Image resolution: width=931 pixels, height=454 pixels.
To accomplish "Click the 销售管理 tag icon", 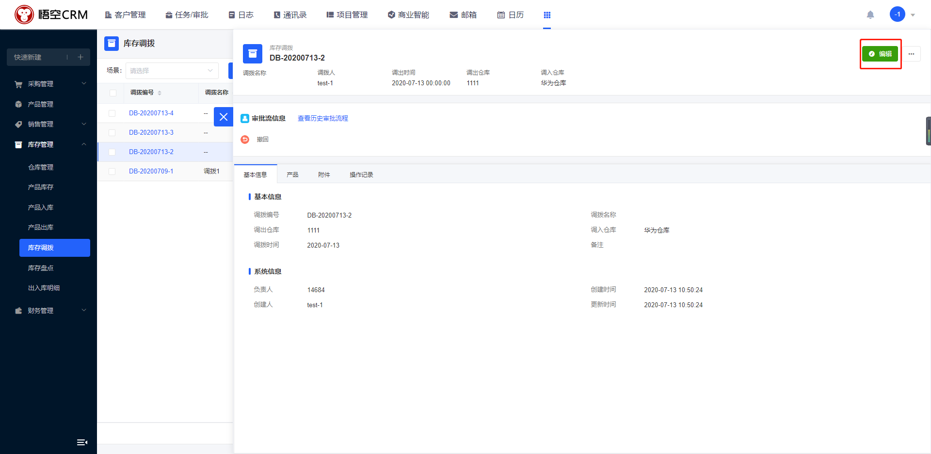I will point(18,125).
